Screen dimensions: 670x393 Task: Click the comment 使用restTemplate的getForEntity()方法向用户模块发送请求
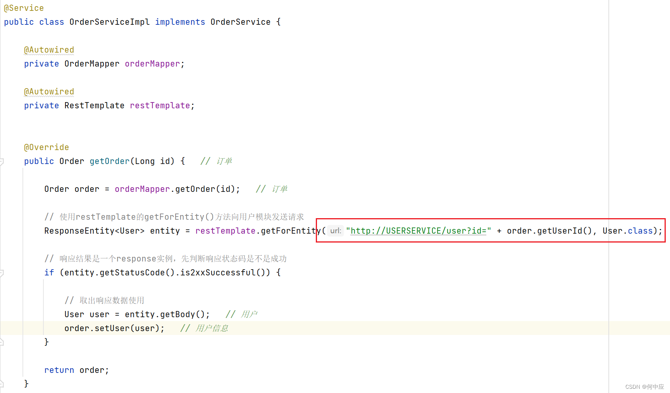coord(174,217)
